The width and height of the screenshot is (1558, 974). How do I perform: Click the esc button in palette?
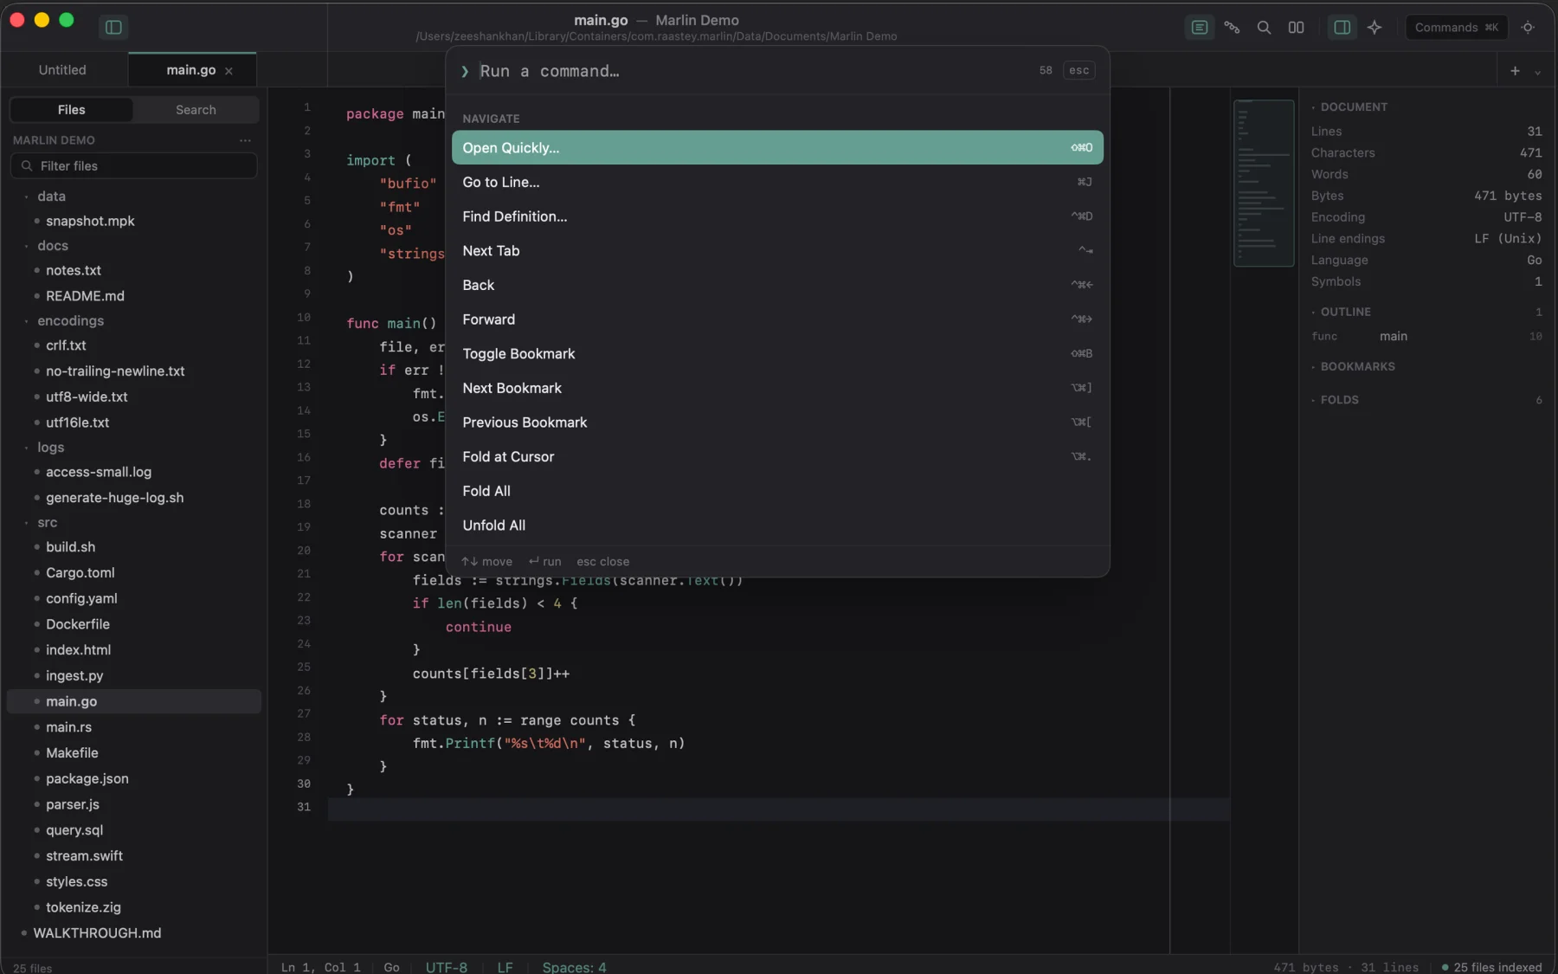click(1078, 71)
